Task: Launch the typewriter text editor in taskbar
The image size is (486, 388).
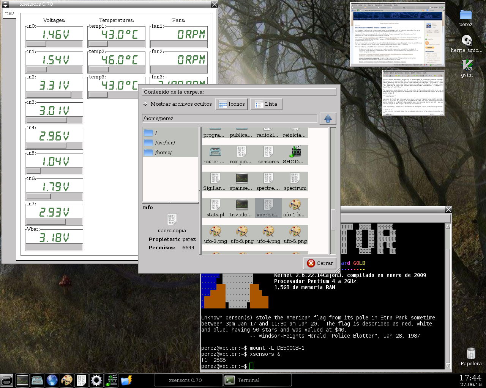Action: pyautogui.click(x=37, y=380)
